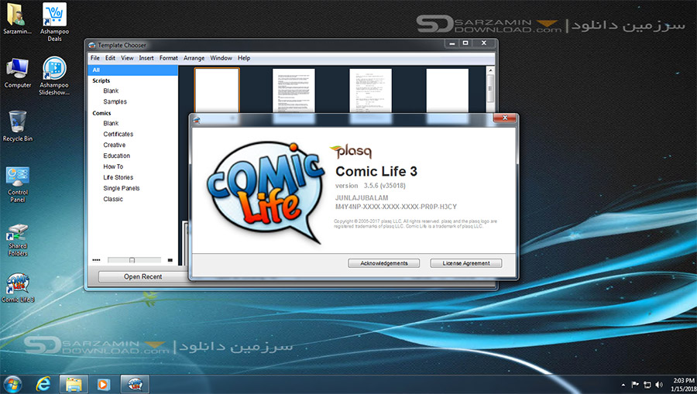Click the small thumbnails icon beside slider
This screenshot has width=697, height=394.
[x=96, y=260]
